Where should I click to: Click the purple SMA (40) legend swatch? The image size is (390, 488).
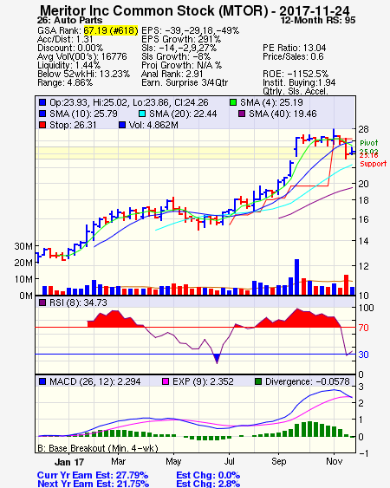point(242,114)
